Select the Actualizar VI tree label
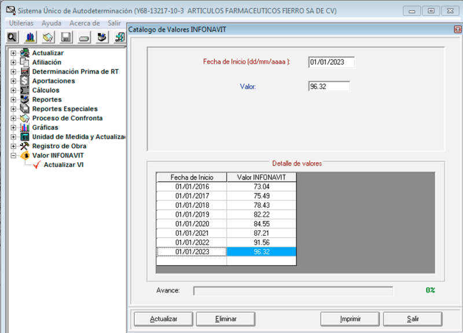This screenshot has width=463, height=333. point(64,165)
